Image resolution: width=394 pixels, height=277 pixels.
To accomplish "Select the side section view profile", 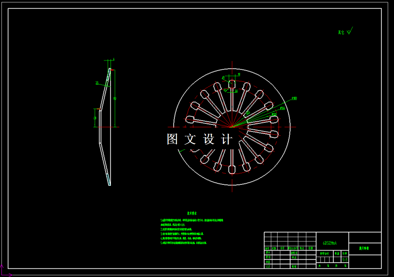I will click(105, 127).
